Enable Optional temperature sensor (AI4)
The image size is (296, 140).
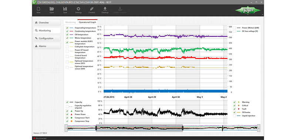(67, 67)
